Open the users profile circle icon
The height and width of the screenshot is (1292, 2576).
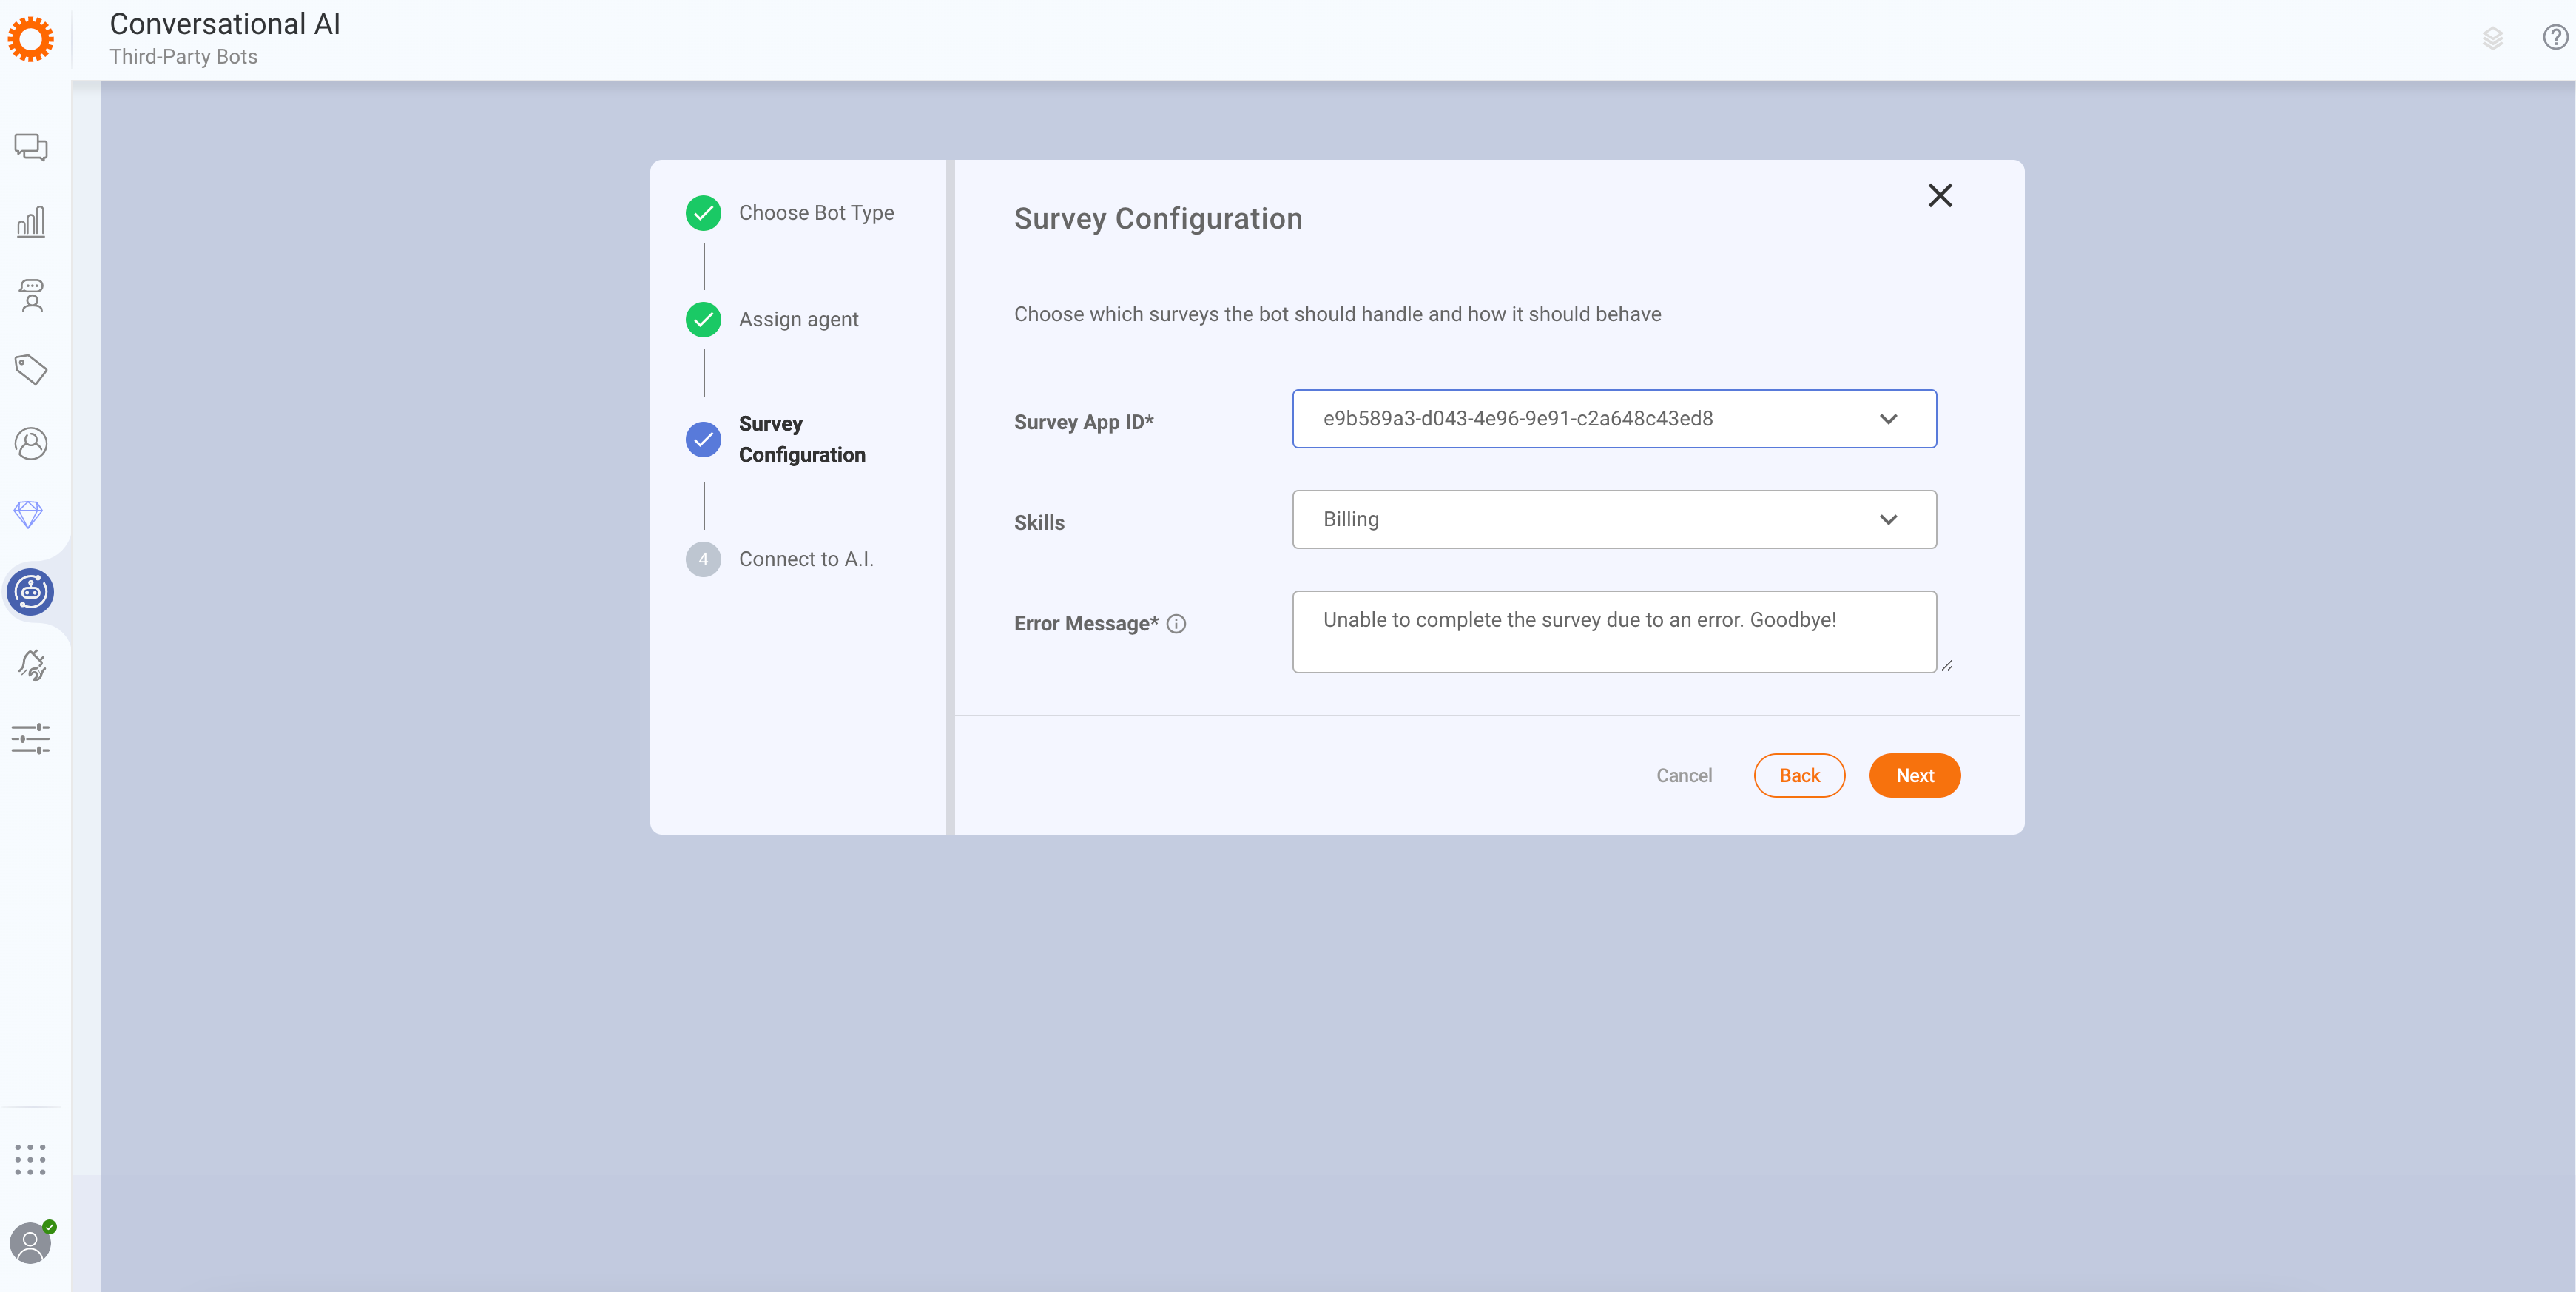(31, 443)
